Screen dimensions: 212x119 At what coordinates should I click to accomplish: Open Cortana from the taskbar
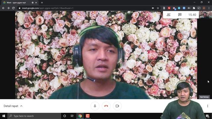point(65,116)
